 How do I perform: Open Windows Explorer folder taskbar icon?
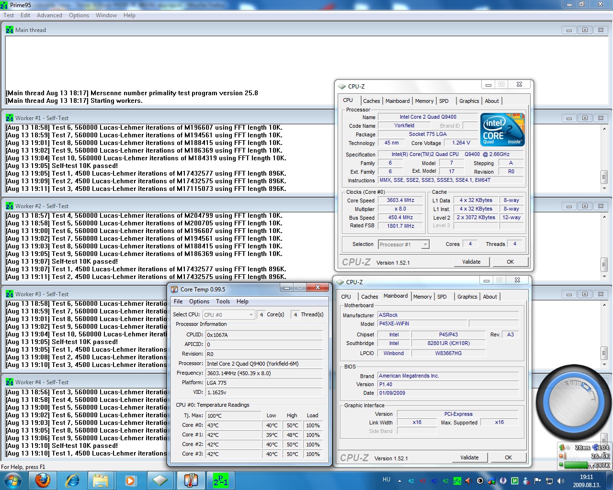coord(101,480)
